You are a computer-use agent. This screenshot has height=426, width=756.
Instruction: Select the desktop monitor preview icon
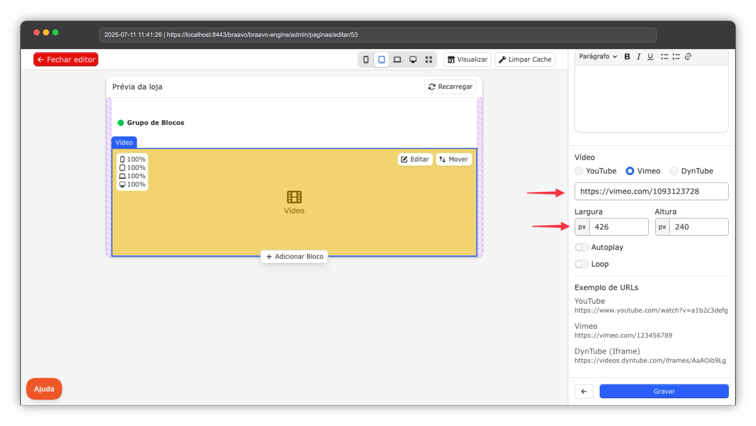point(413,60)
